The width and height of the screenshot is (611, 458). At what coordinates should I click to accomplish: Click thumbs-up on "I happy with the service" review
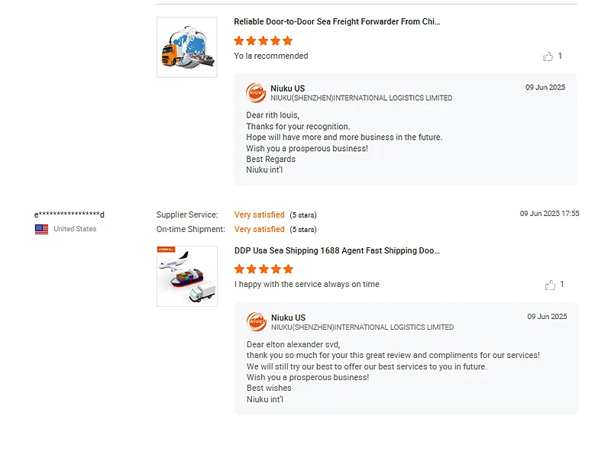point(550,285)
